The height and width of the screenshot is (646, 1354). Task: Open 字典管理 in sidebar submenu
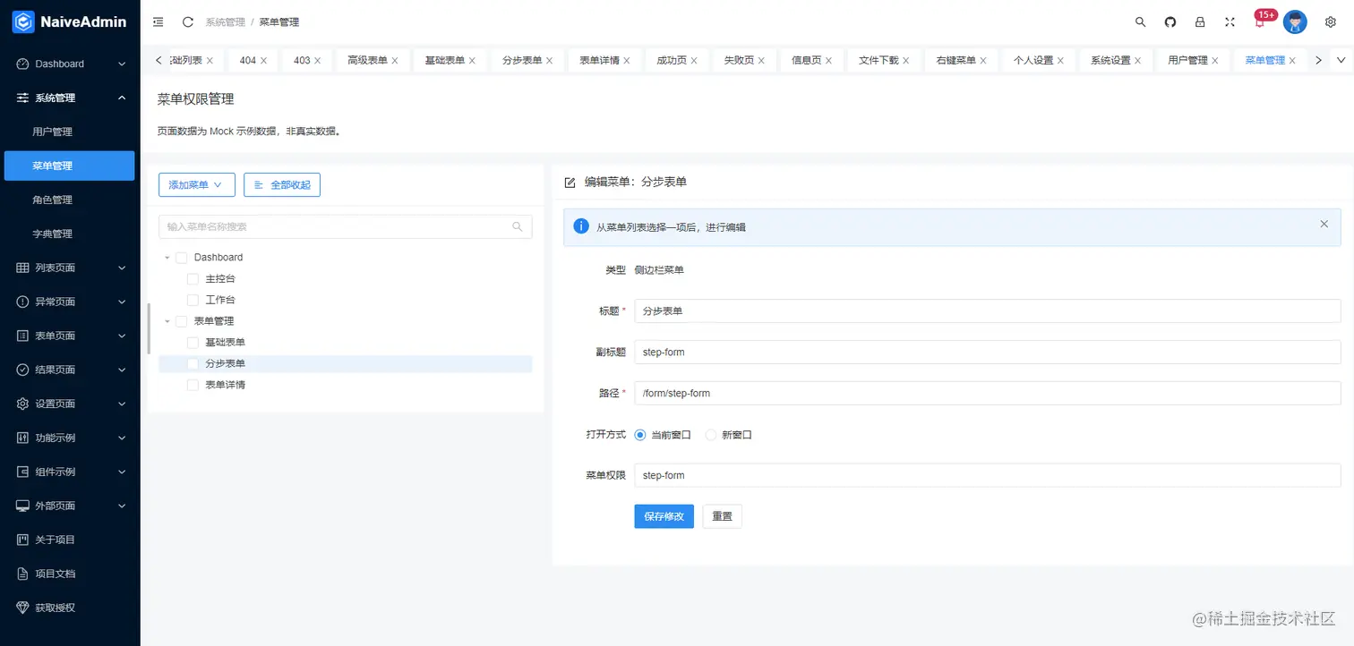(70, 234)
